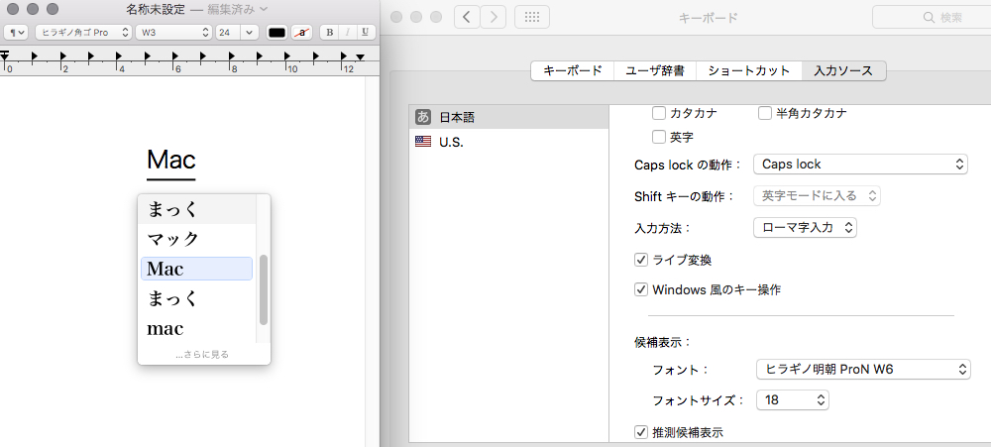Screen dimensions: 991x447
Task: Toggle the 推測候補表示 checkbox
Action: tap(641, 432)
